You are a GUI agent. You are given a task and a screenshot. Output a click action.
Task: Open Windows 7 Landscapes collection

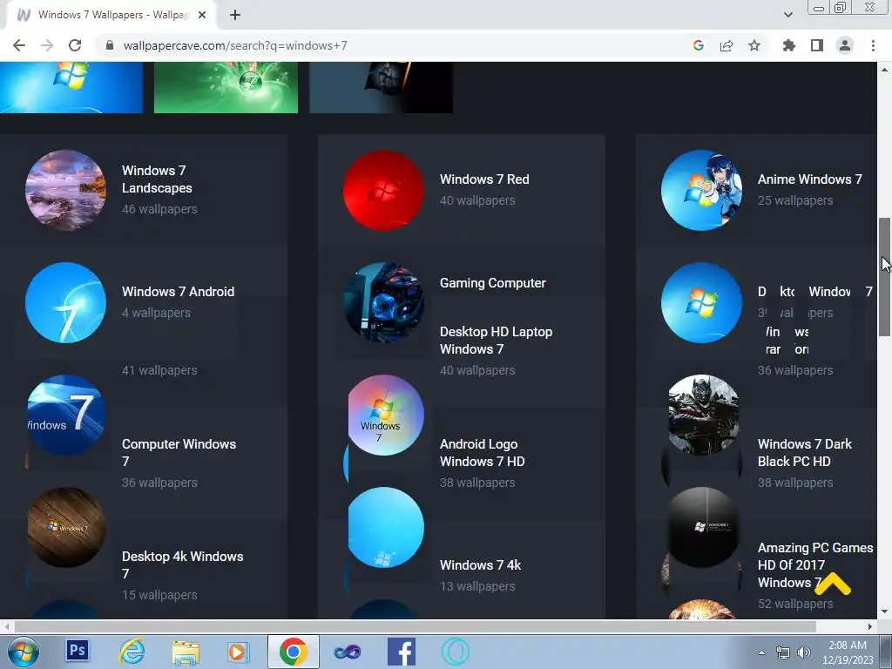pos(157,179)
